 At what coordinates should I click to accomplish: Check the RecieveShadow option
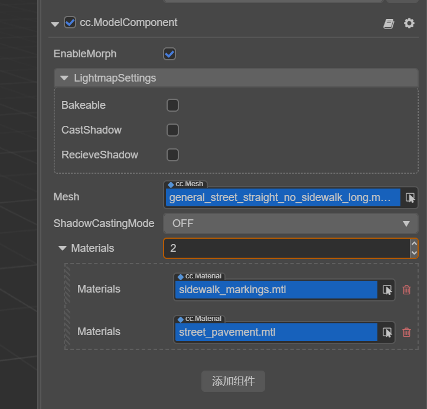[172, 155]
